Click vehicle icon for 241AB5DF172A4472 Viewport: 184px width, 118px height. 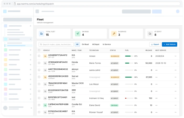[45, 56]
